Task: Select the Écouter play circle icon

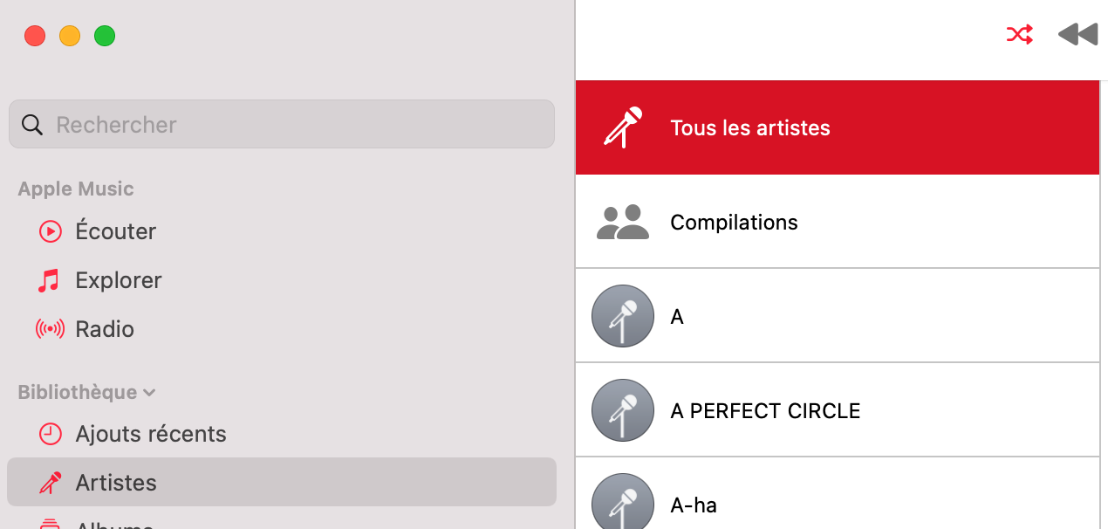Action: 51,231
